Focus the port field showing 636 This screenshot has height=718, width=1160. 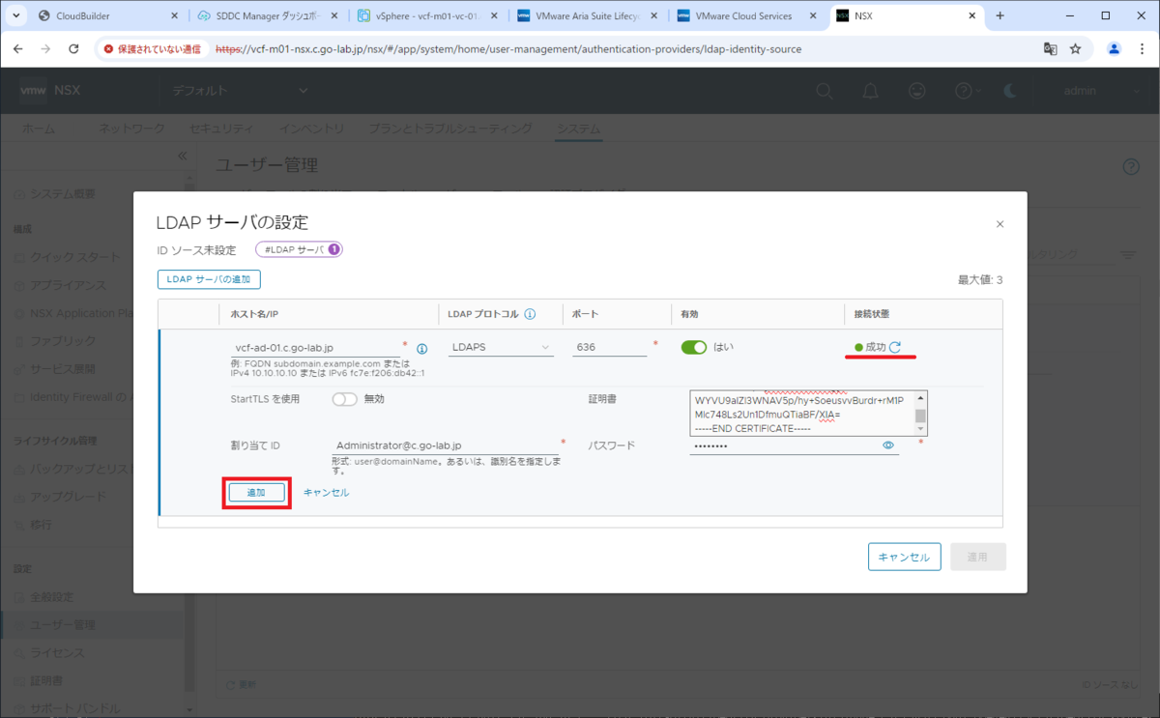tap(609, 348)
